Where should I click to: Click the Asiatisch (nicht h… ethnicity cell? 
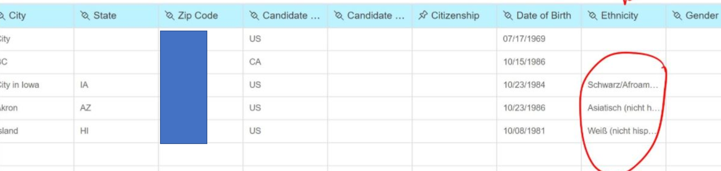[623, 108]
